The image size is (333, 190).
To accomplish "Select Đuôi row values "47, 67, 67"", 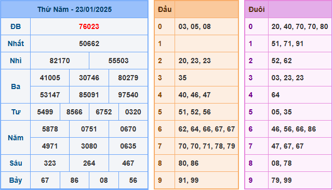I will tap(288, 146).
